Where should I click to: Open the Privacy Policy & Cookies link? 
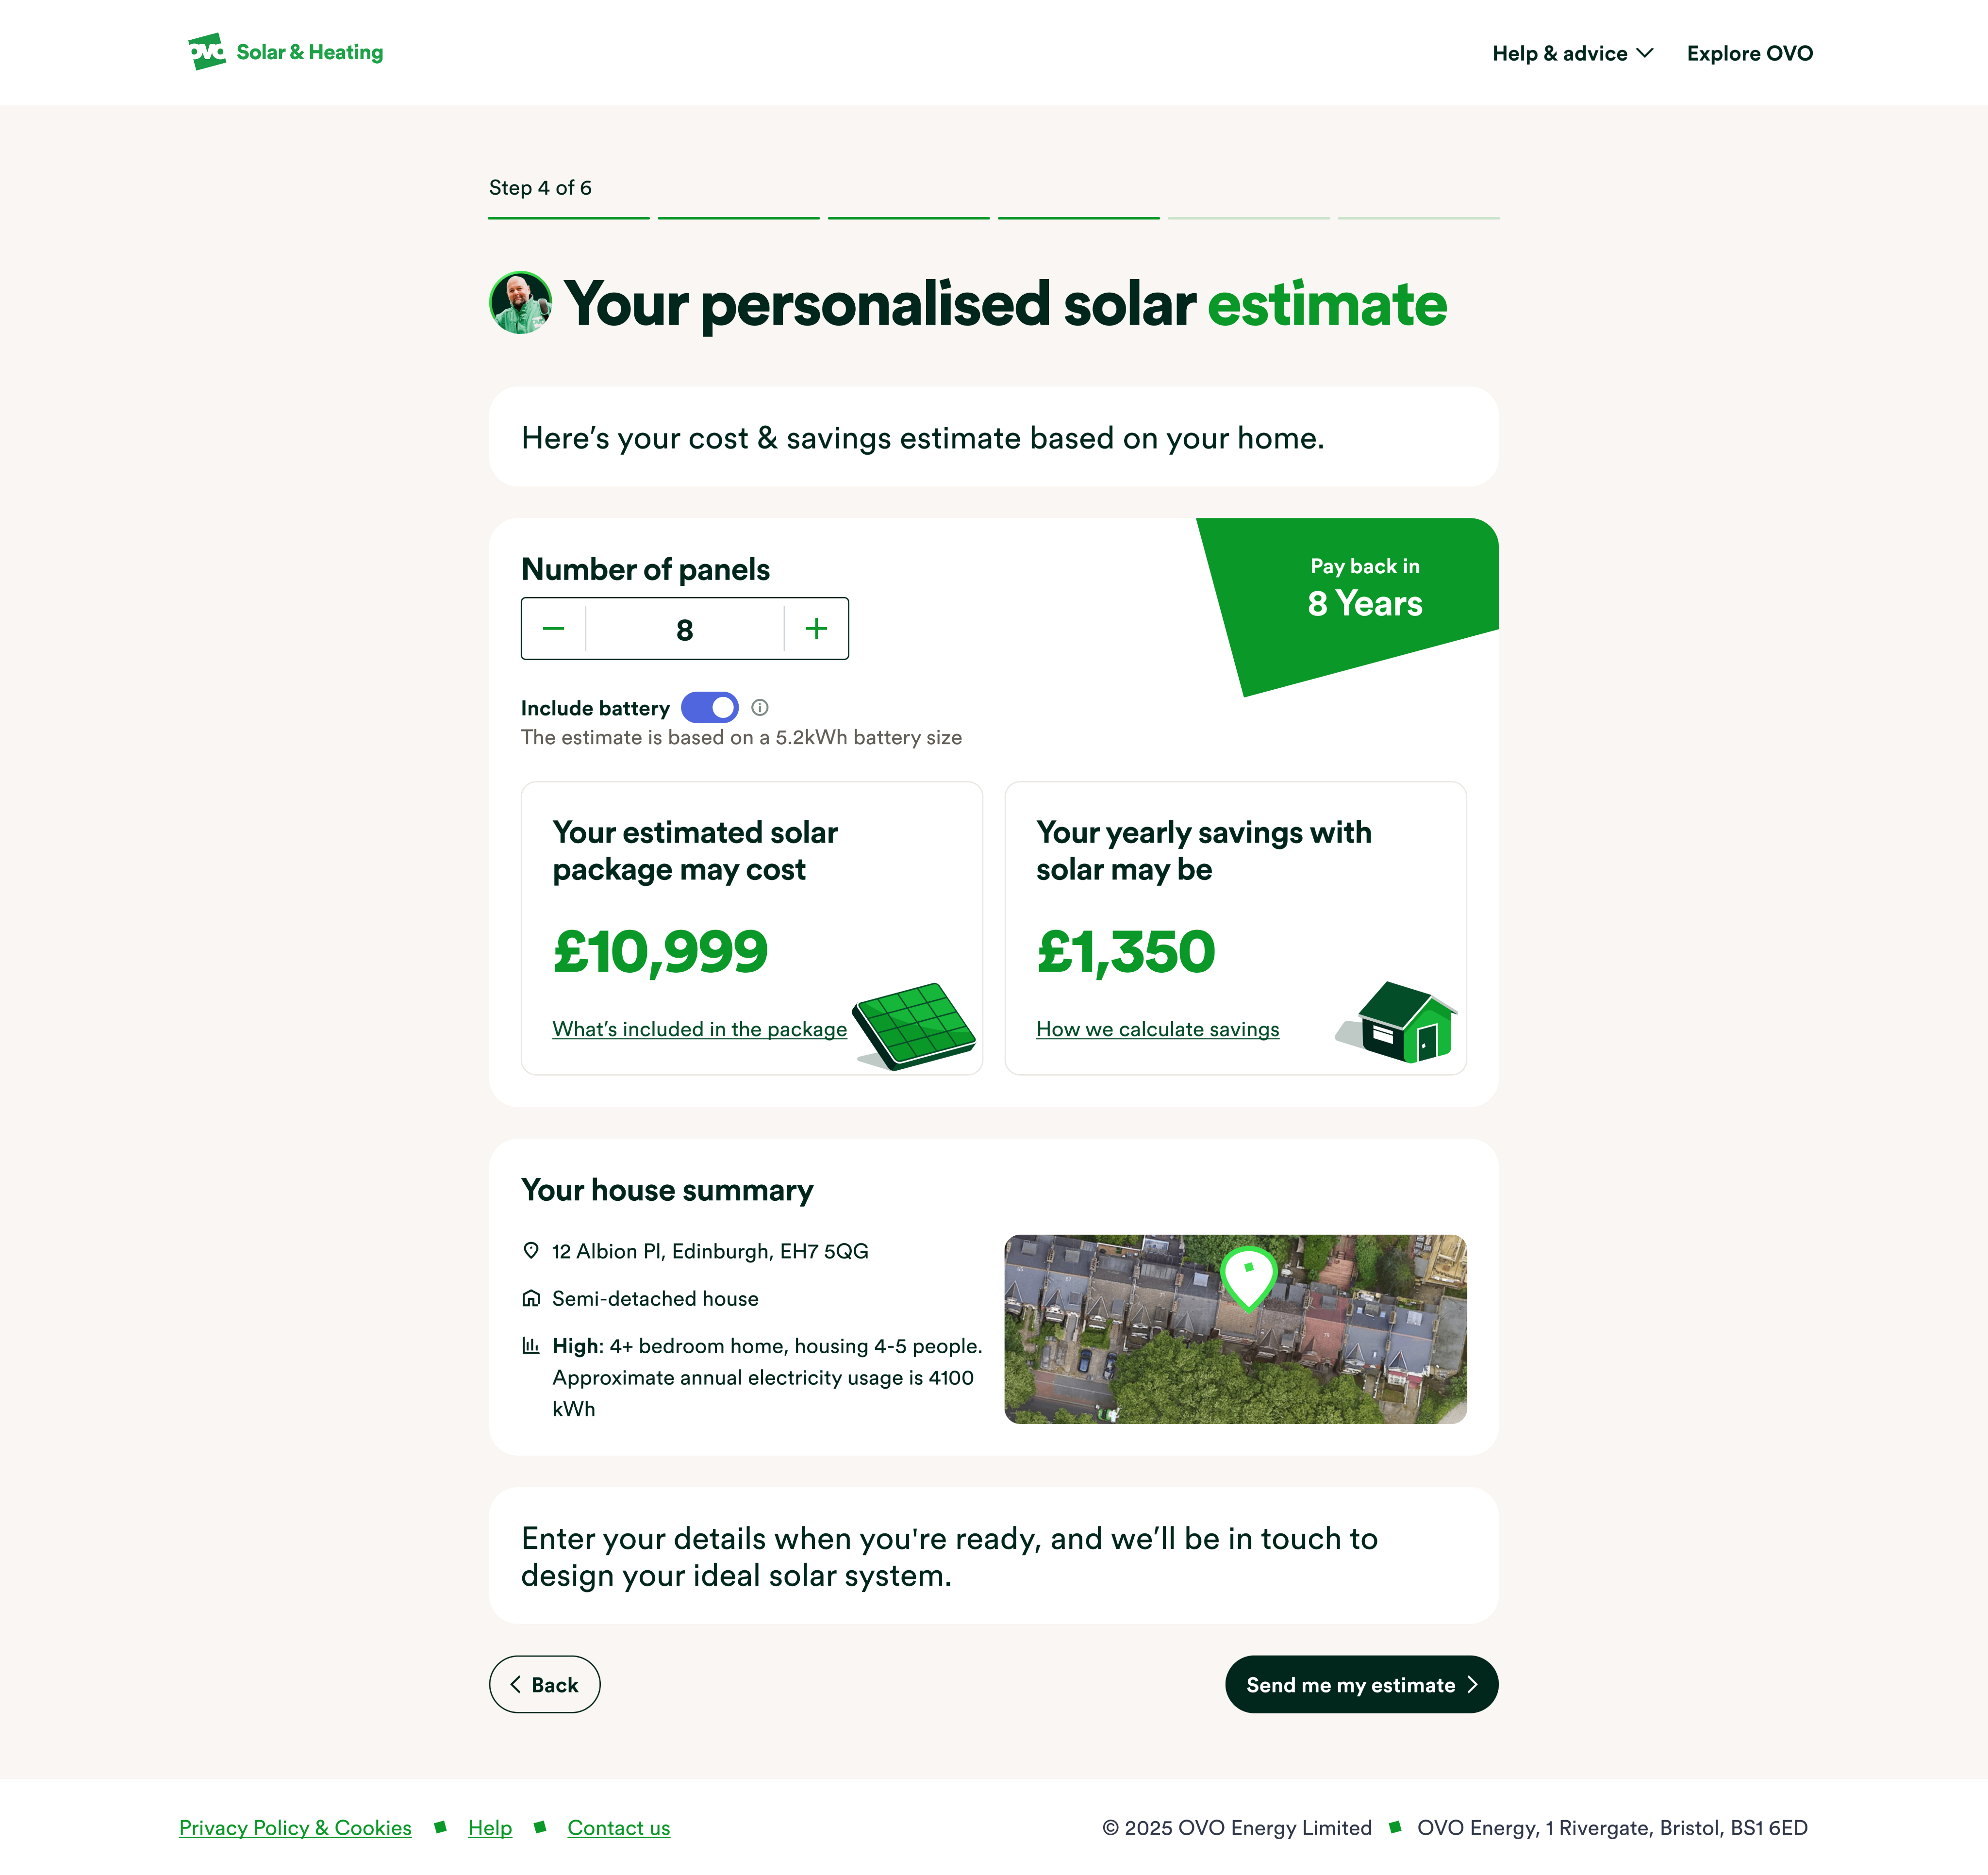point(295,1828)
